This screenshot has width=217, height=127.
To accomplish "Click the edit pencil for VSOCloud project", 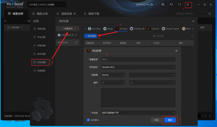I will coord(76,42).
